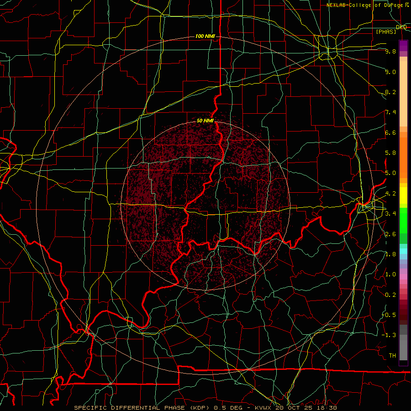Click the [PHAS] legend unit label
The width and height of the screenshot is (411, 411).
click(x=386, y=32)
